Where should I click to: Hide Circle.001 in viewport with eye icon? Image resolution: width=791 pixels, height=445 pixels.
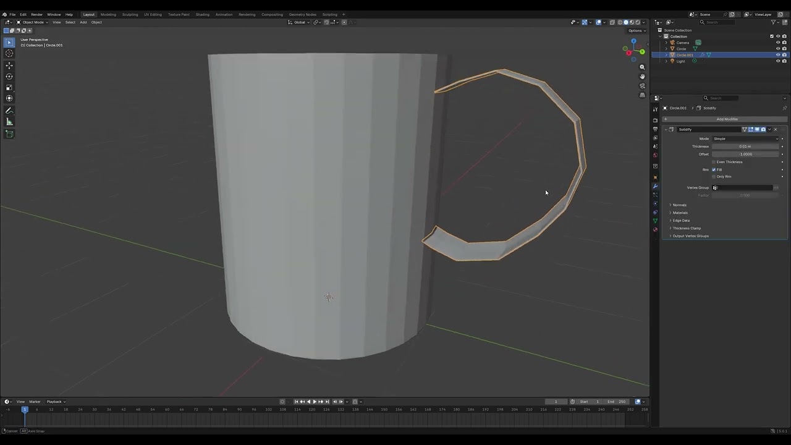click(x=778, y=55)
